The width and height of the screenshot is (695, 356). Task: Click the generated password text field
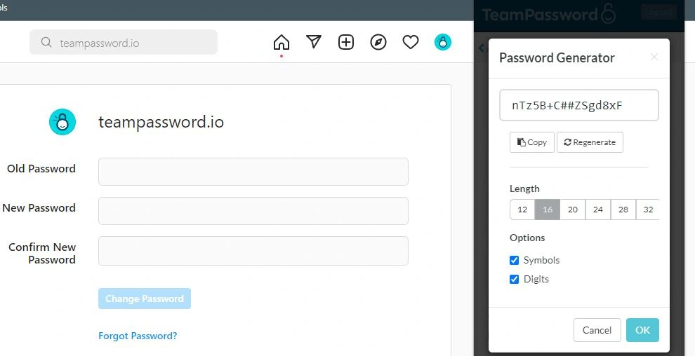pos(579,105)
